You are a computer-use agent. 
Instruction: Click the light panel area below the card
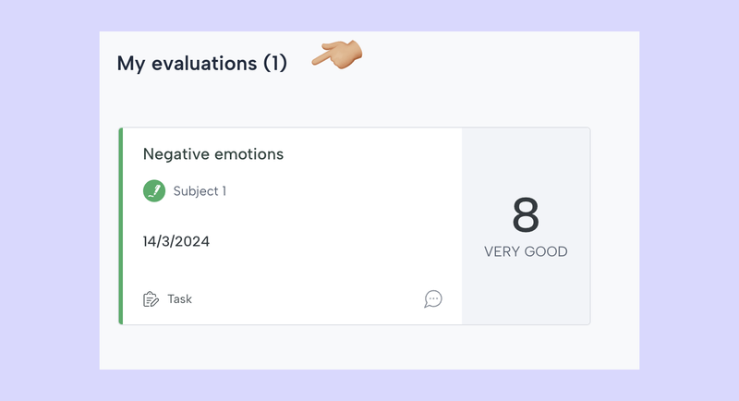coord(369,349)
